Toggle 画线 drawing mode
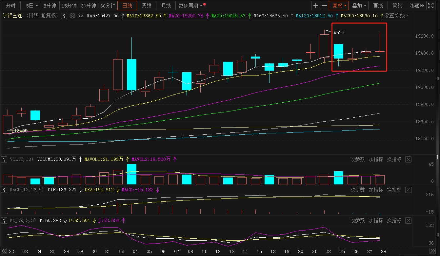The image size is (440, 256). (x=378, y=6)
